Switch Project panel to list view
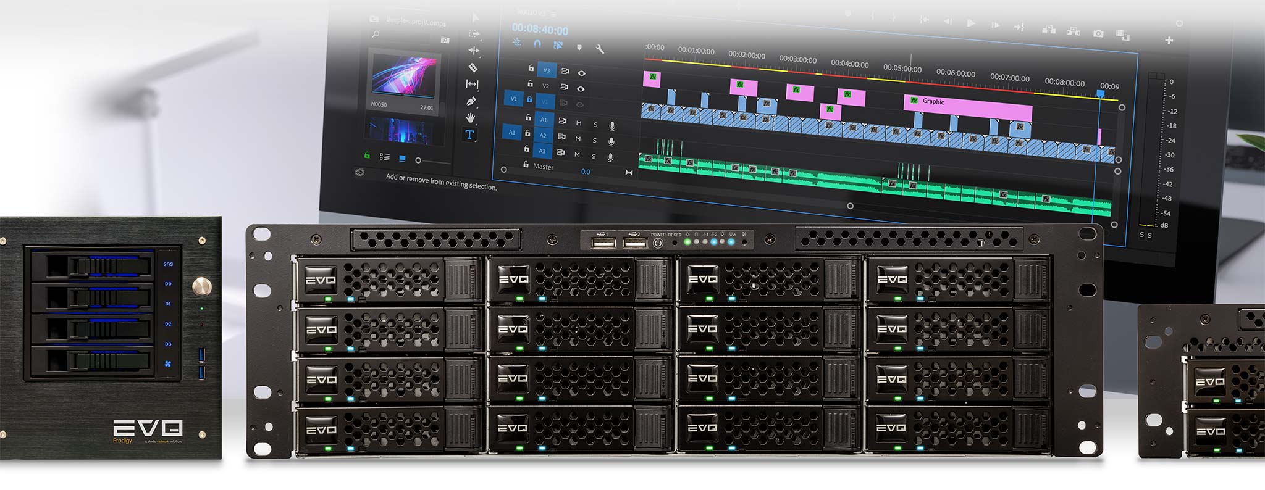Viewport: 1265px width, 490px height. [x=384, y=157]
